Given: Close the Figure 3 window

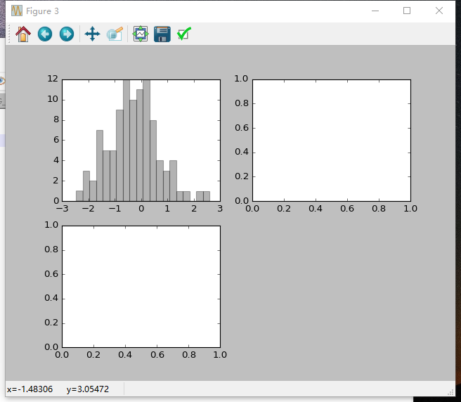Looking at the screenshot, I should pos(439,11).
